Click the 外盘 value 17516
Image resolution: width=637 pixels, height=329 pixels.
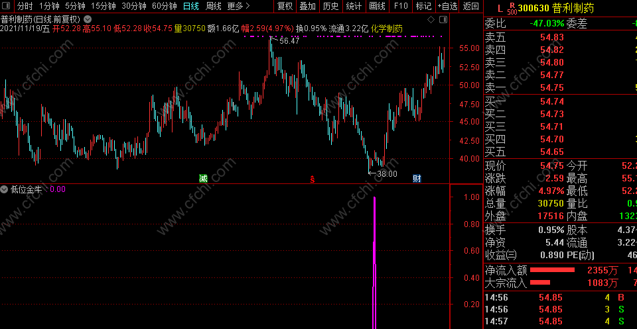point(551,216)
